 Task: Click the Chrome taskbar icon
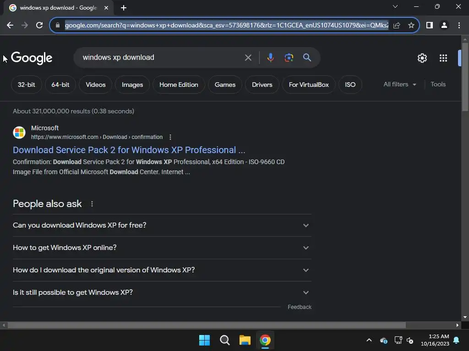[x=265, y=340]
